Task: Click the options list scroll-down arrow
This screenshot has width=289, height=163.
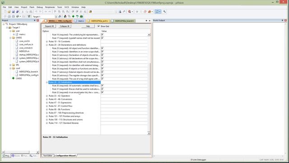Action: pos(149,133)
